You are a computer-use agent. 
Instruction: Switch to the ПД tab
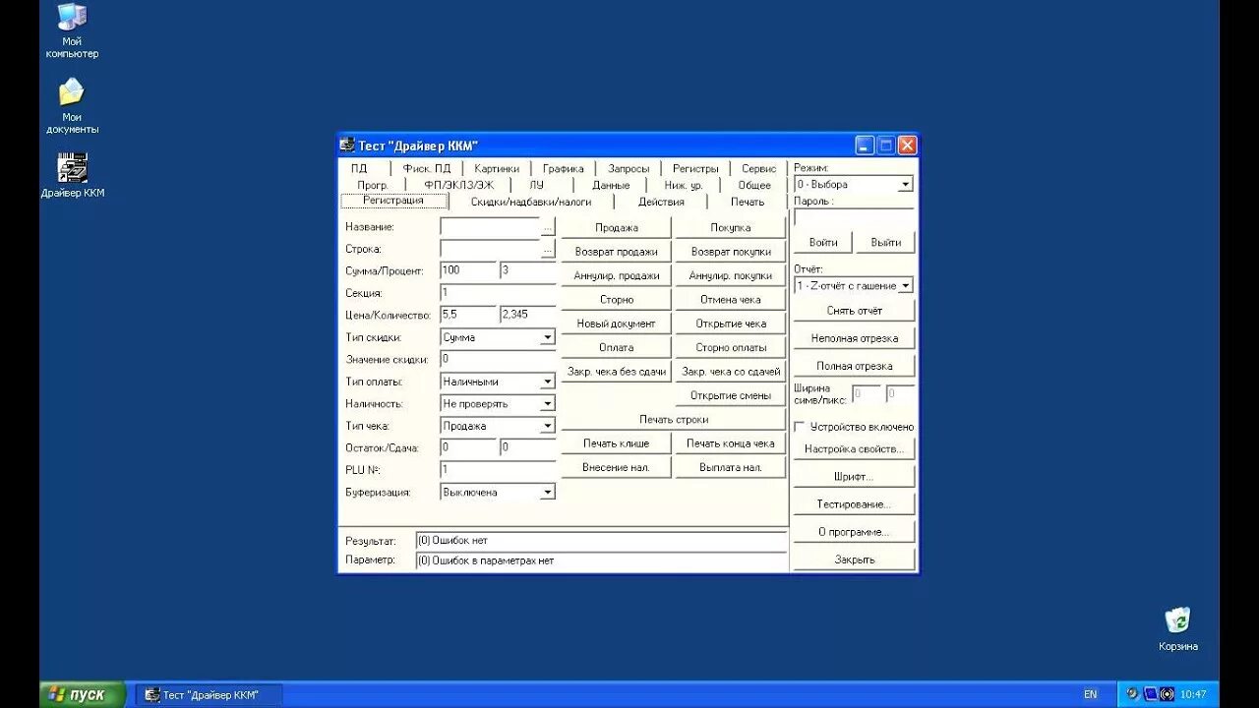358,168
